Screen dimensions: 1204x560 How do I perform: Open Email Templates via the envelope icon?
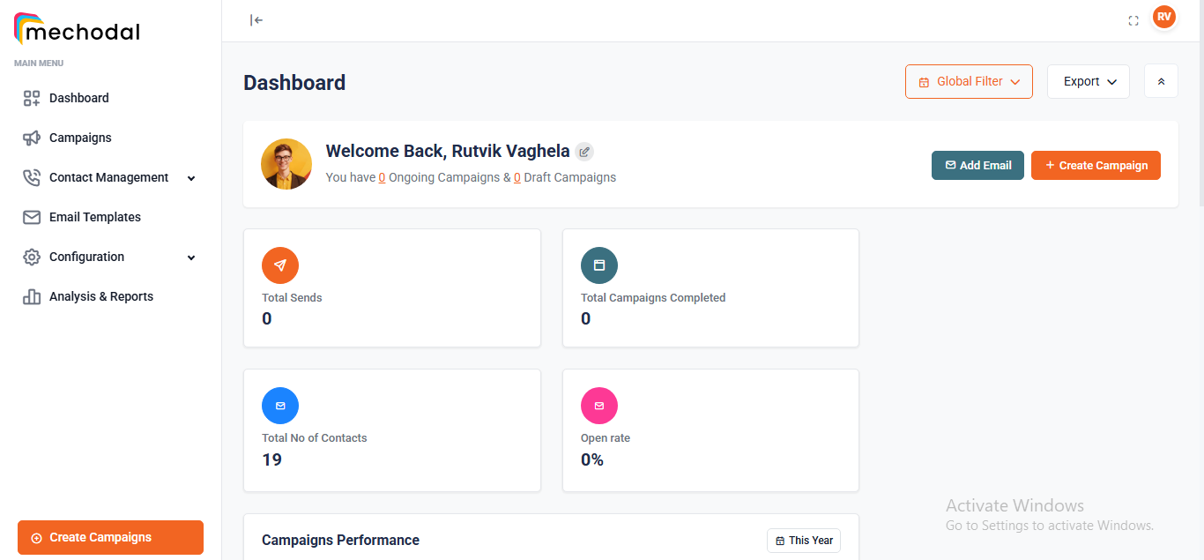tap(32, 217)
